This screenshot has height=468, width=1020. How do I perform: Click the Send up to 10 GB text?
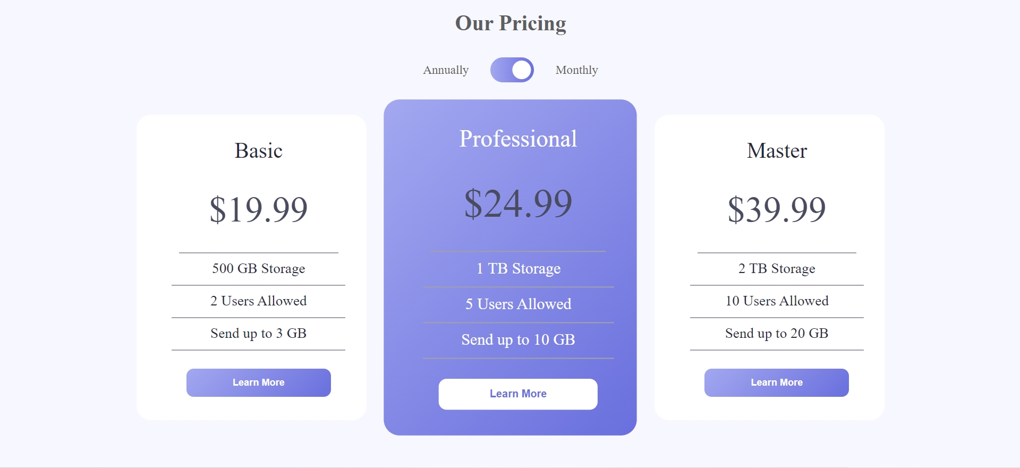[518, 339]
